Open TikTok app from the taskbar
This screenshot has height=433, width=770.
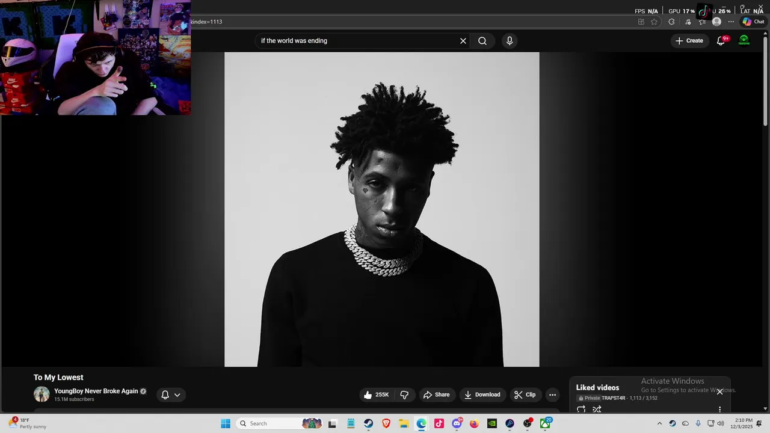point(439,423)
